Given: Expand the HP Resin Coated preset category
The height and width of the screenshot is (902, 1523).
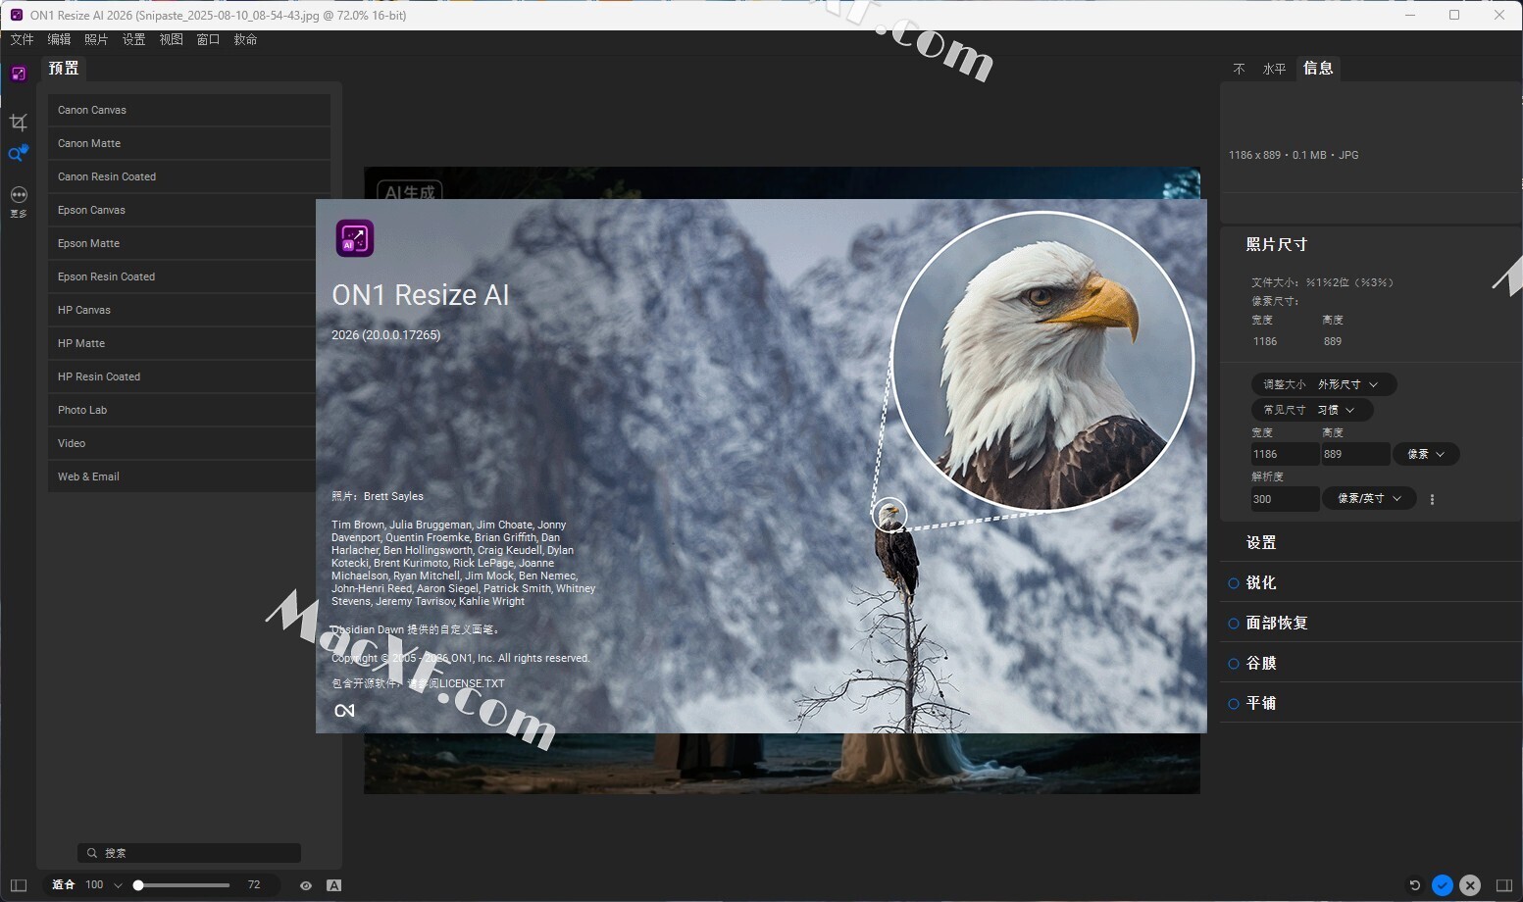Looking at the screenshot, I should pos(188,376).
